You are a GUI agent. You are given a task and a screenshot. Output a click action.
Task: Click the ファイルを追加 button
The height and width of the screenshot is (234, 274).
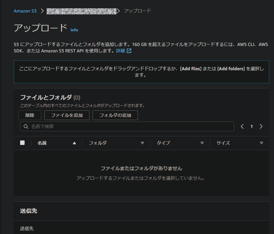point(67,115)
